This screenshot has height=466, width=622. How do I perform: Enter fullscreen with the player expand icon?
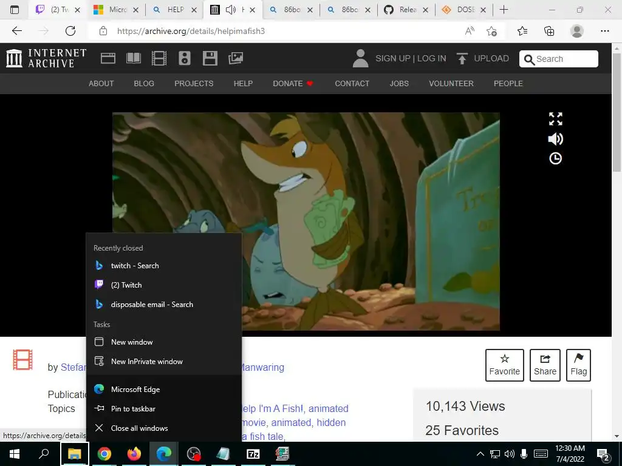coord(555,119)
